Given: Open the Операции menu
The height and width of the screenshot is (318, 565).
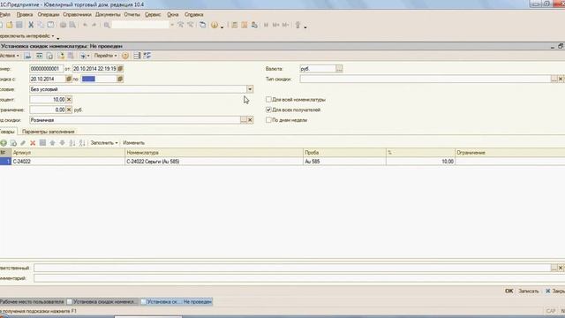Looking at the screenshot, I should point(49,15).
